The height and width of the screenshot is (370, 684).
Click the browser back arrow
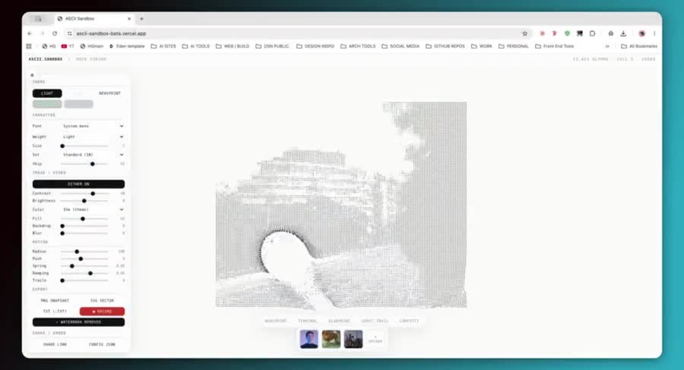click(29, 33)
